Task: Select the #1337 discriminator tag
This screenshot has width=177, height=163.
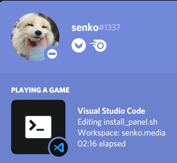Action: click(x=109, y=28)
